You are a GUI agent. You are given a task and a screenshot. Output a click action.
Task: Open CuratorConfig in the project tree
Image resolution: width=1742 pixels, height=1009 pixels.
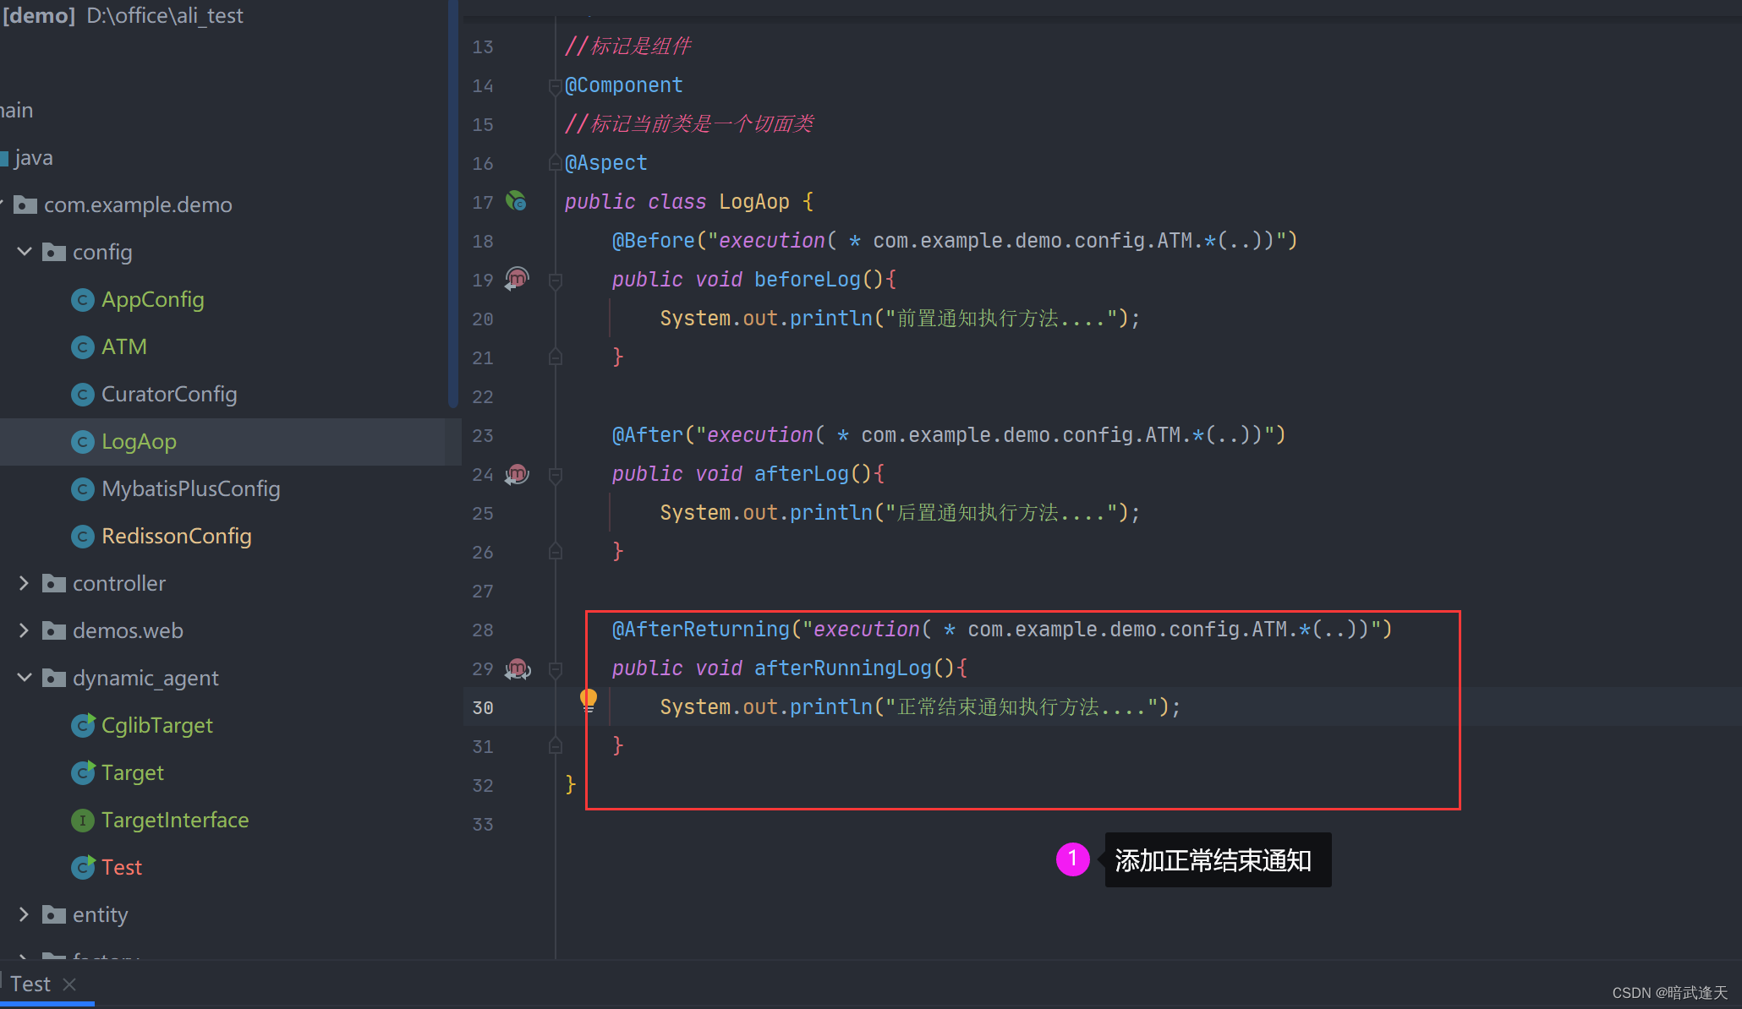(x=169, y=395)
